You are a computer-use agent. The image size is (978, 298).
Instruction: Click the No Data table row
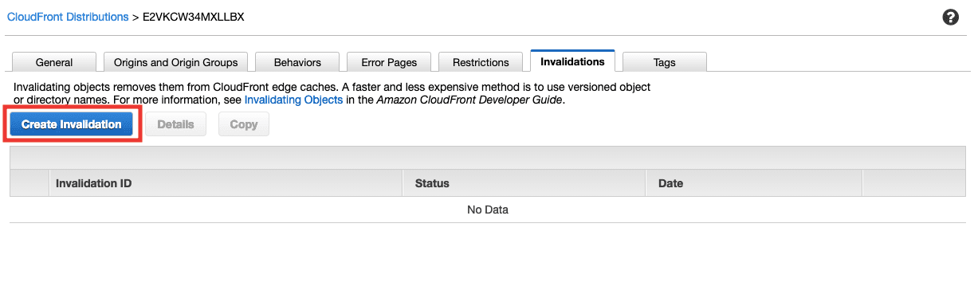point(488,210)
